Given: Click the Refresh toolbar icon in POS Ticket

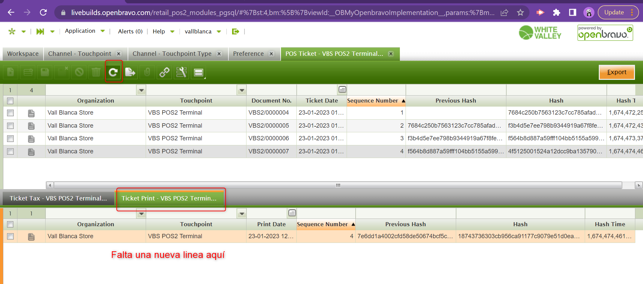Looking at the screenshot, I should point(113,72).
